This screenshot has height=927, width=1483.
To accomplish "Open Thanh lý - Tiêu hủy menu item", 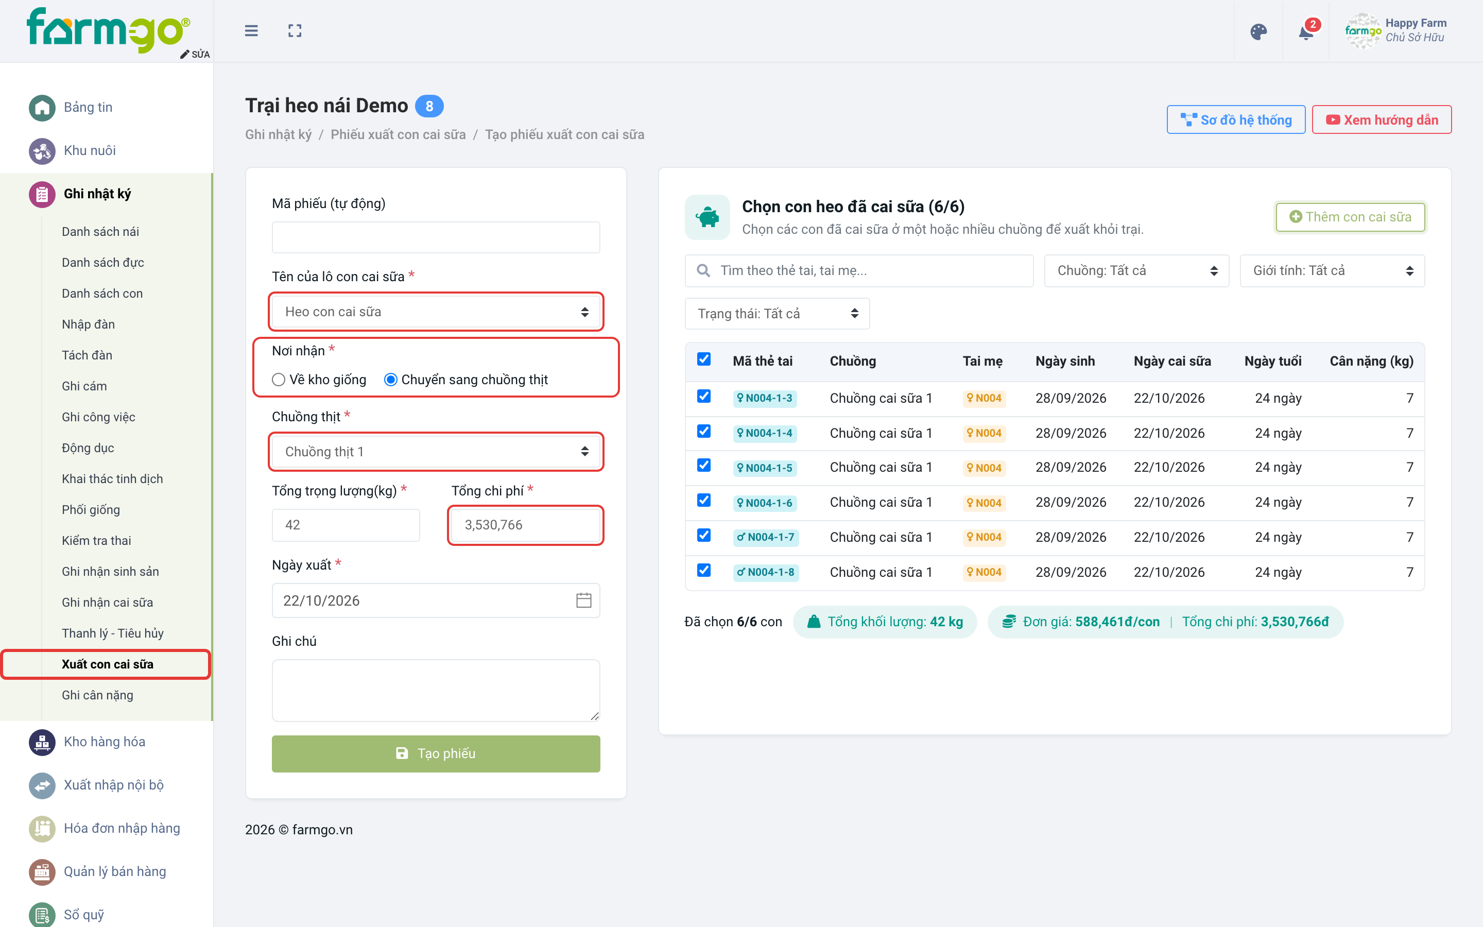I will (113, 633).
